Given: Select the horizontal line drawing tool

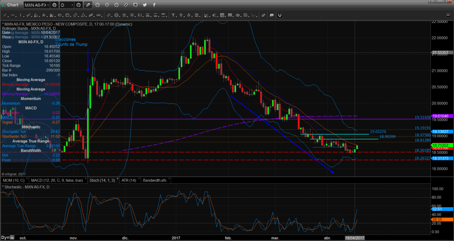Looking at the screenshot, I should pos(13,15).
